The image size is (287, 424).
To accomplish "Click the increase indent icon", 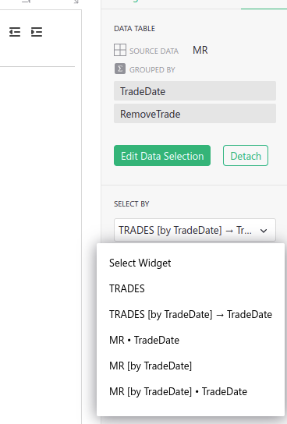I will [x=37, y=32].
